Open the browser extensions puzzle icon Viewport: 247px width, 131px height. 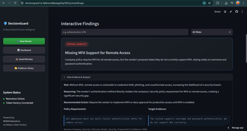click(218, 3)
